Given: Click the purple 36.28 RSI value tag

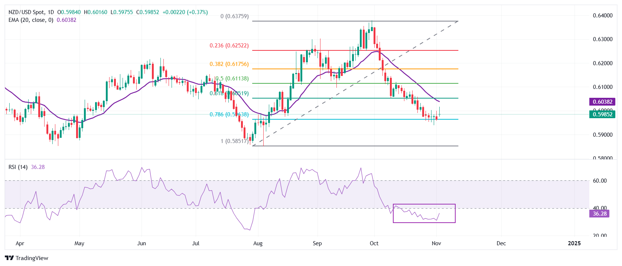Looking at the screenshot, I should [x=599, y=214].
